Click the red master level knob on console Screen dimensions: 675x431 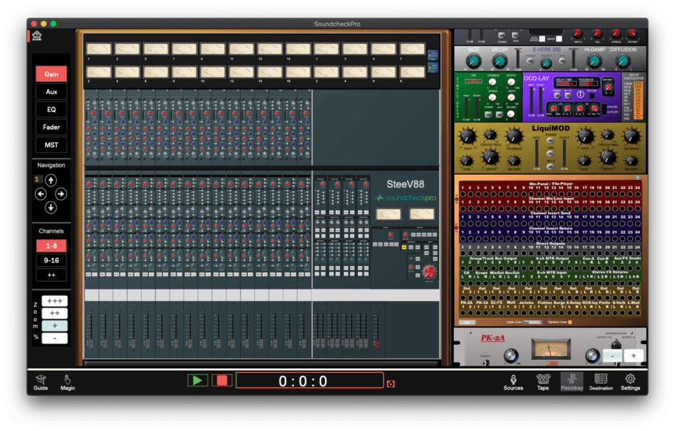pos(429,272)
